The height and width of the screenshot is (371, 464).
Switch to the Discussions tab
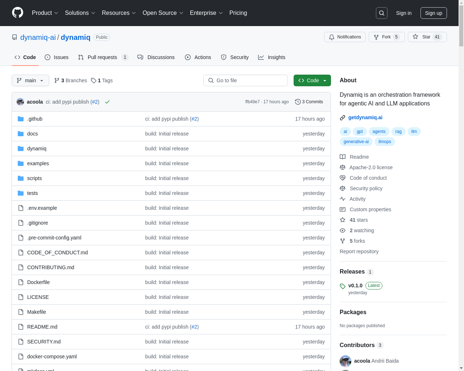click(156, 57)
